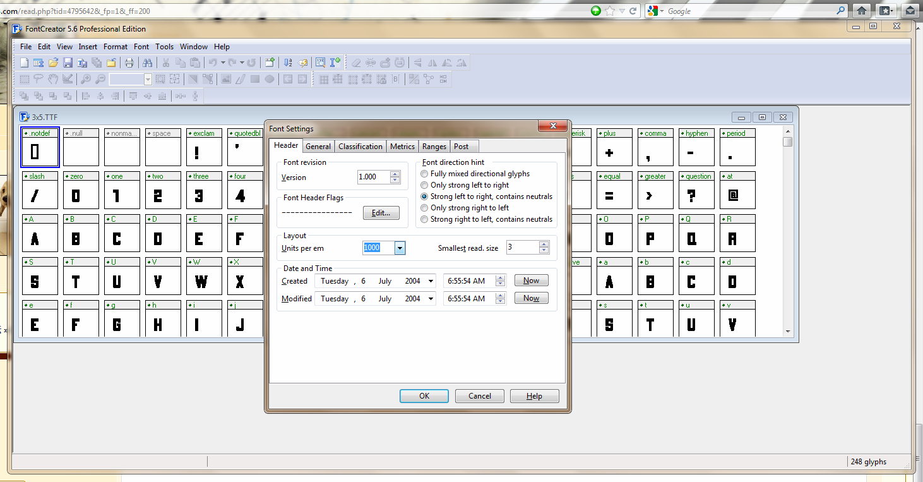
Task: Open the Units per em dropdown
Action: [x=400, y=247]
